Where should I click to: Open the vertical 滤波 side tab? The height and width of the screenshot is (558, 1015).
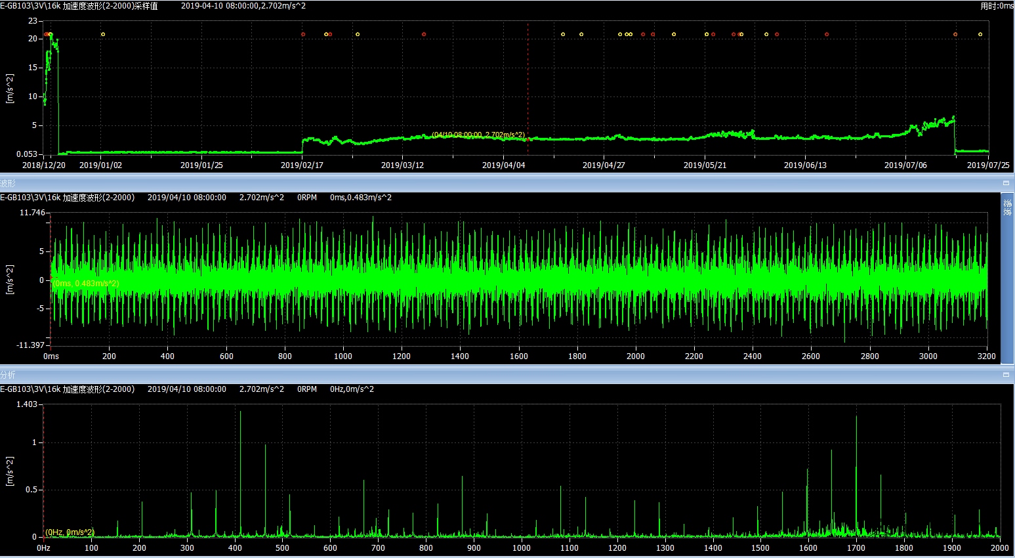pyautogui.click(x=1007, y=207)
